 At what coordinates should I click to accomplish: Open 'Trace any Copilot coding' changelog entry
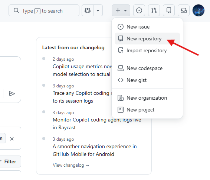click(82, 97)
